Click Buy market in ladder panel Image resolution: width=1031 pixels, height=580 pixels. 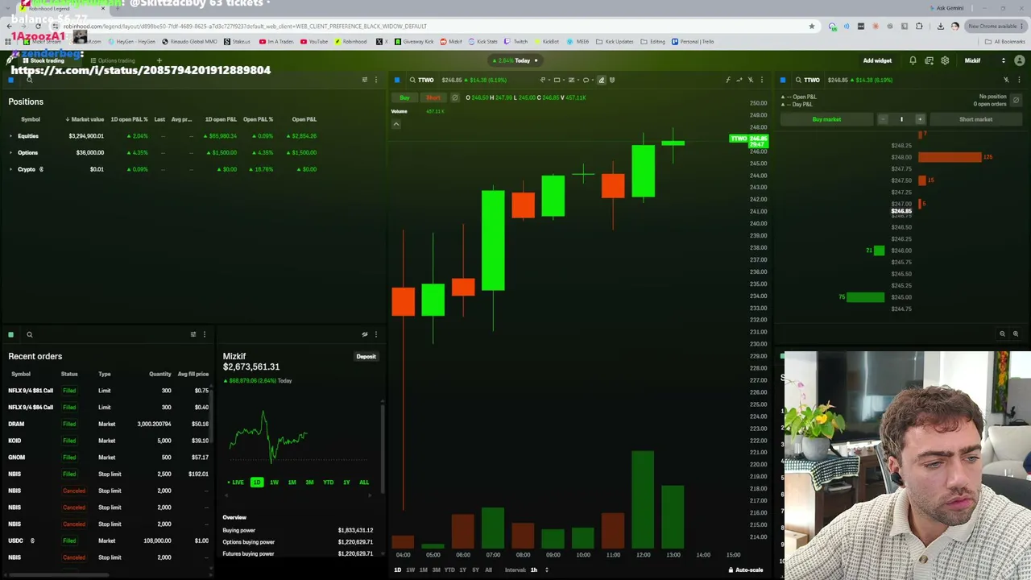click(x=826, y=119)
